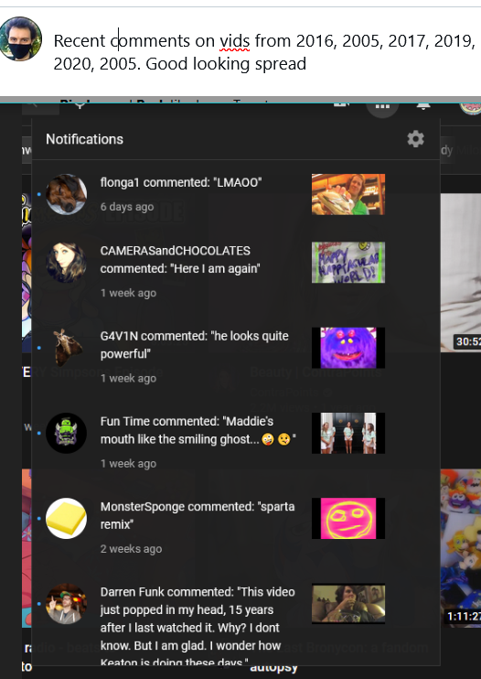Click G4V1N's moth profile avatar
The image size is (481, 679).
pos(66,348)
